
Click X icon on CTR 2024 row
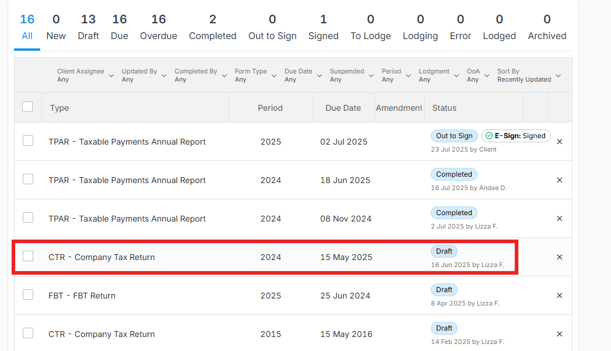coord(560,257)
